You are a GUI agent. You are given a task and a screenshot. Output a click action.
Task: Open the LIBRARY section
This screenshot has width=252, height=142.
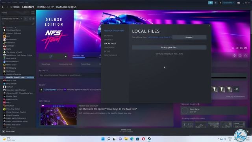[x=28, y=7]
